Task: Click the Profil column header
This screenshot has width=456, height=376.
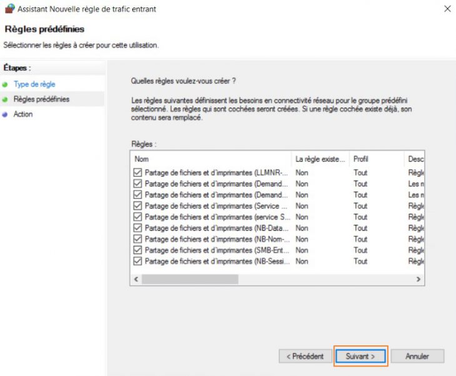Action: coord(377,159)
